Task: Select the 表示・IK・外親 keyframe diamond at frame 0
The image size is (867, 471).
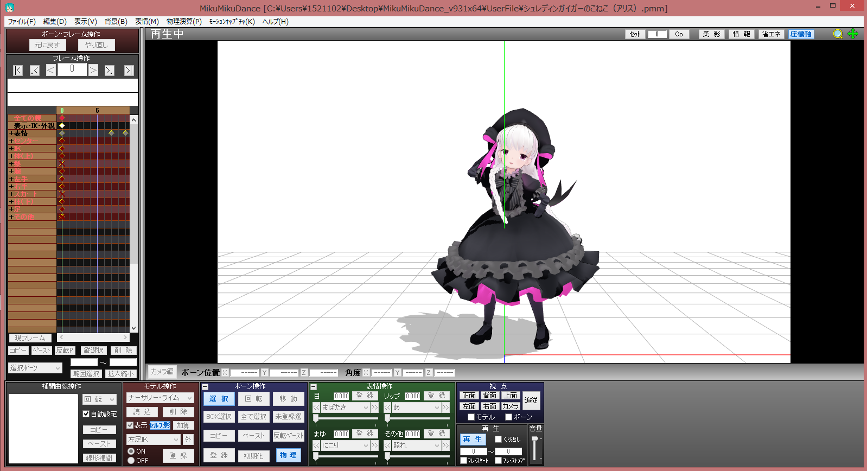Action: (62, 125)
